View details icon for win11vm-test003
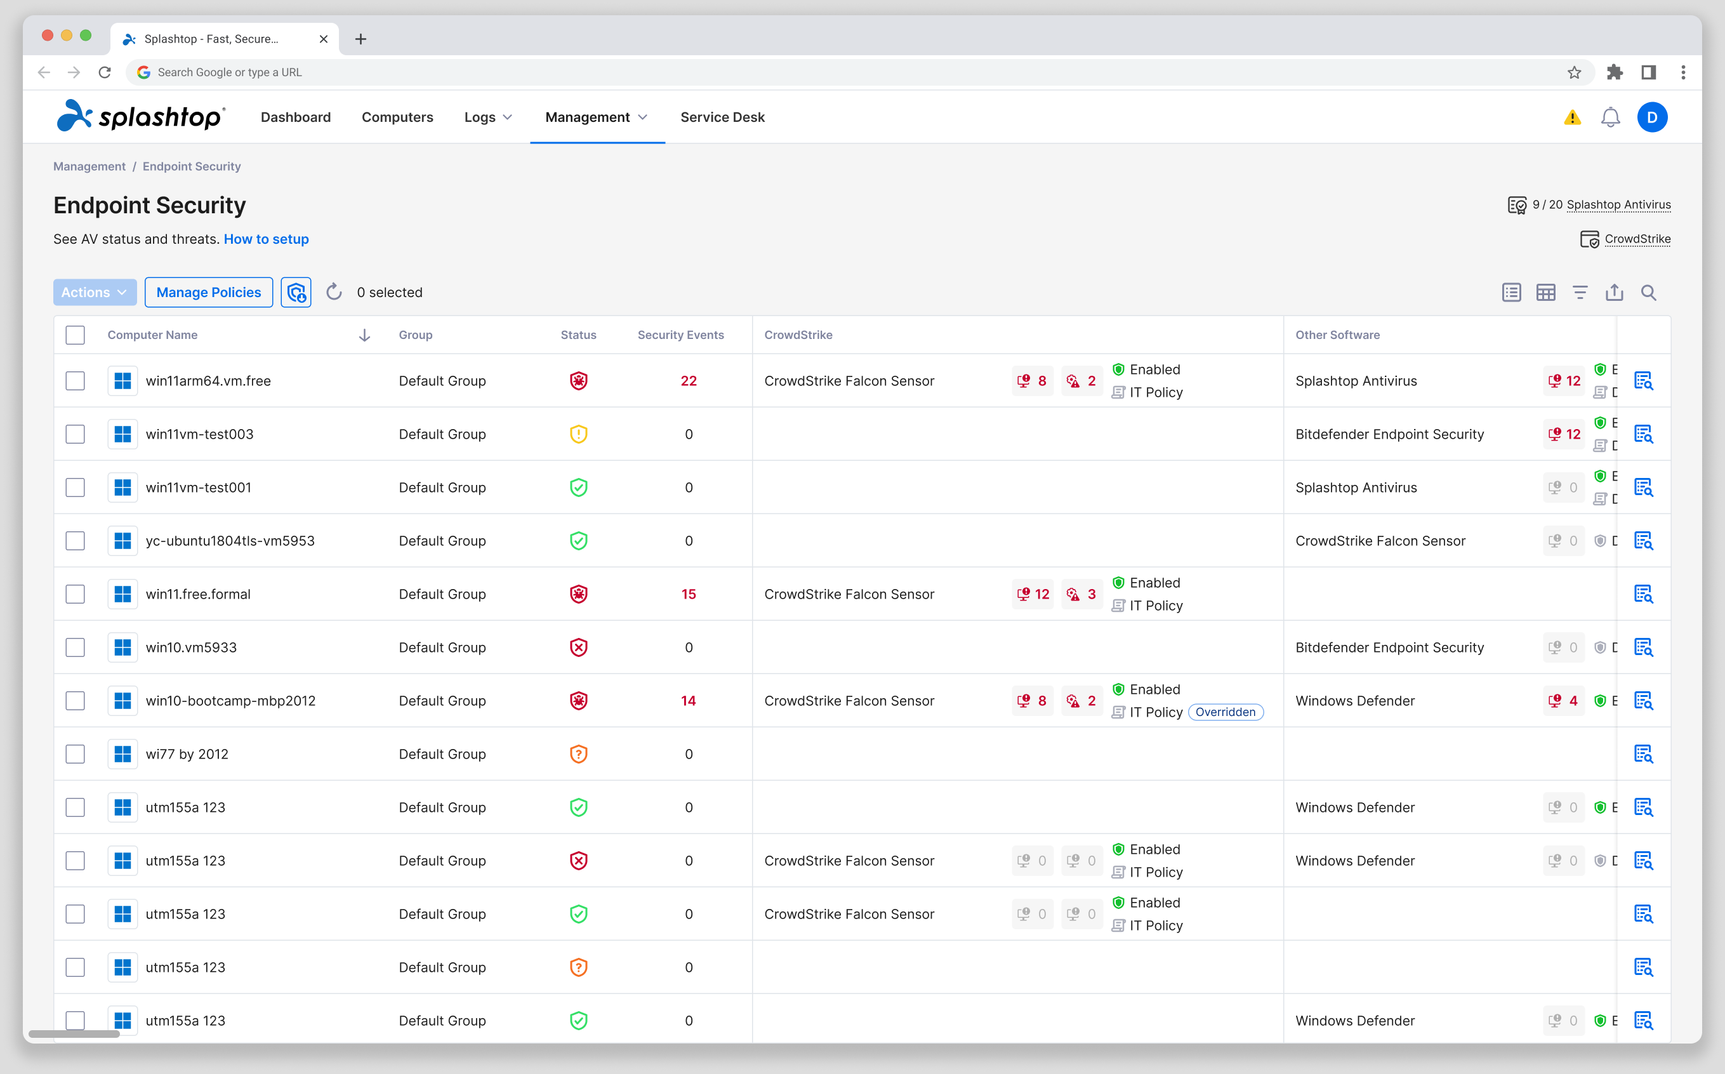Screen dimensions: 1725x1074 point(1643,434)
